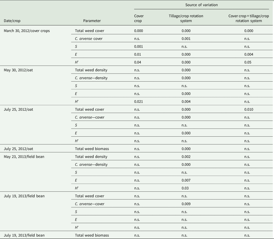This screenshot has width=274, height=239.
Task: Click the 0.04 cover crop value
Action: pos(137,62)
